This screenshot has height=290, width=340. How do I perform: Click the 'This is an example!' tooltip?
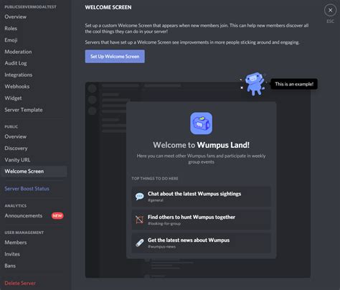294,84
